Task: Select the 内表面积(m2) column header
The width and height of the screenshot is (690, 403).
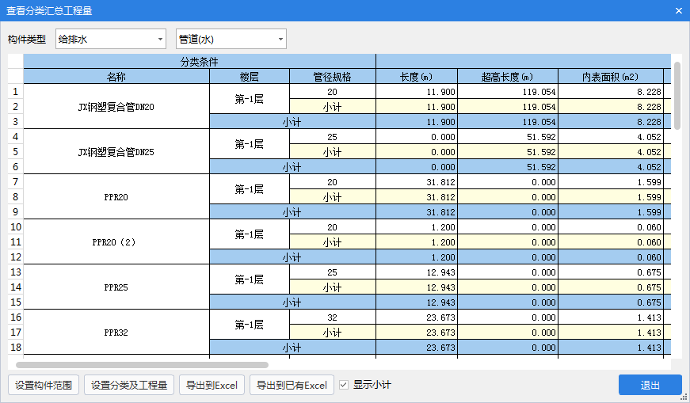Action: pyautogui.click(x=610, y=77)
